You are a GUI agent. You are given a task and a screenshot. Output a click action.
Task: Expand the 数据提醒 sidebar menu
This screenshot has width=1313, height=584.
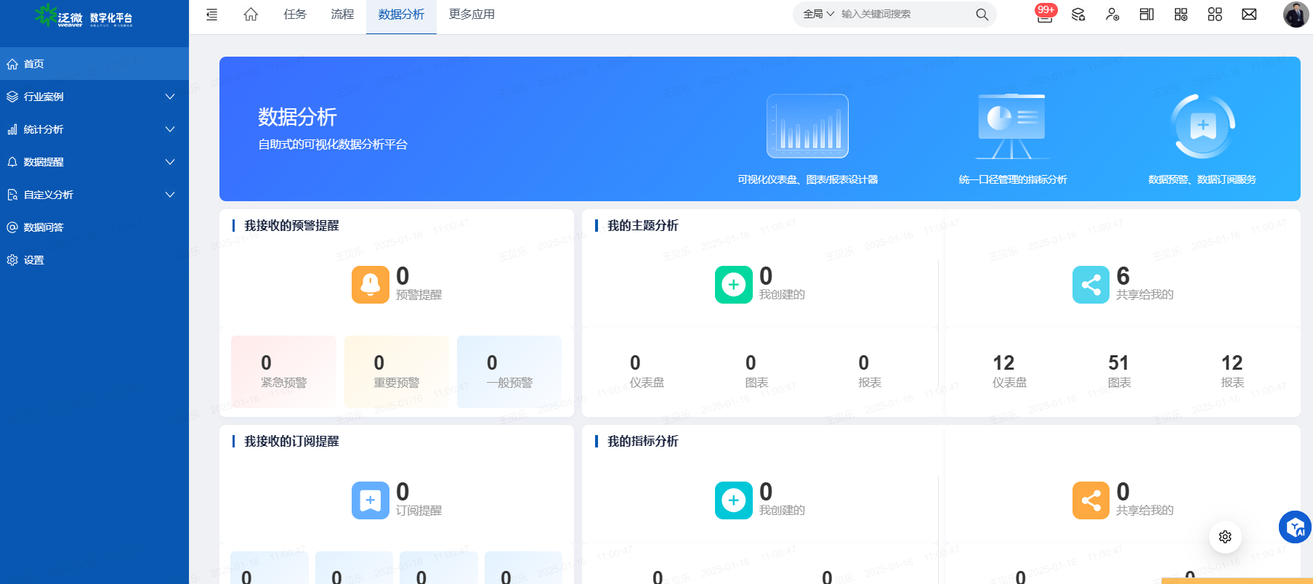click(94, 162)
